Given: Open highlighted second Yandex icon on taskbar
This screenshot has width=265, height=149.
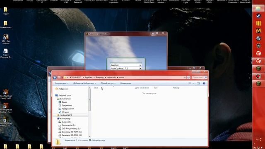Looking at the screenshot, I should 258,61.
